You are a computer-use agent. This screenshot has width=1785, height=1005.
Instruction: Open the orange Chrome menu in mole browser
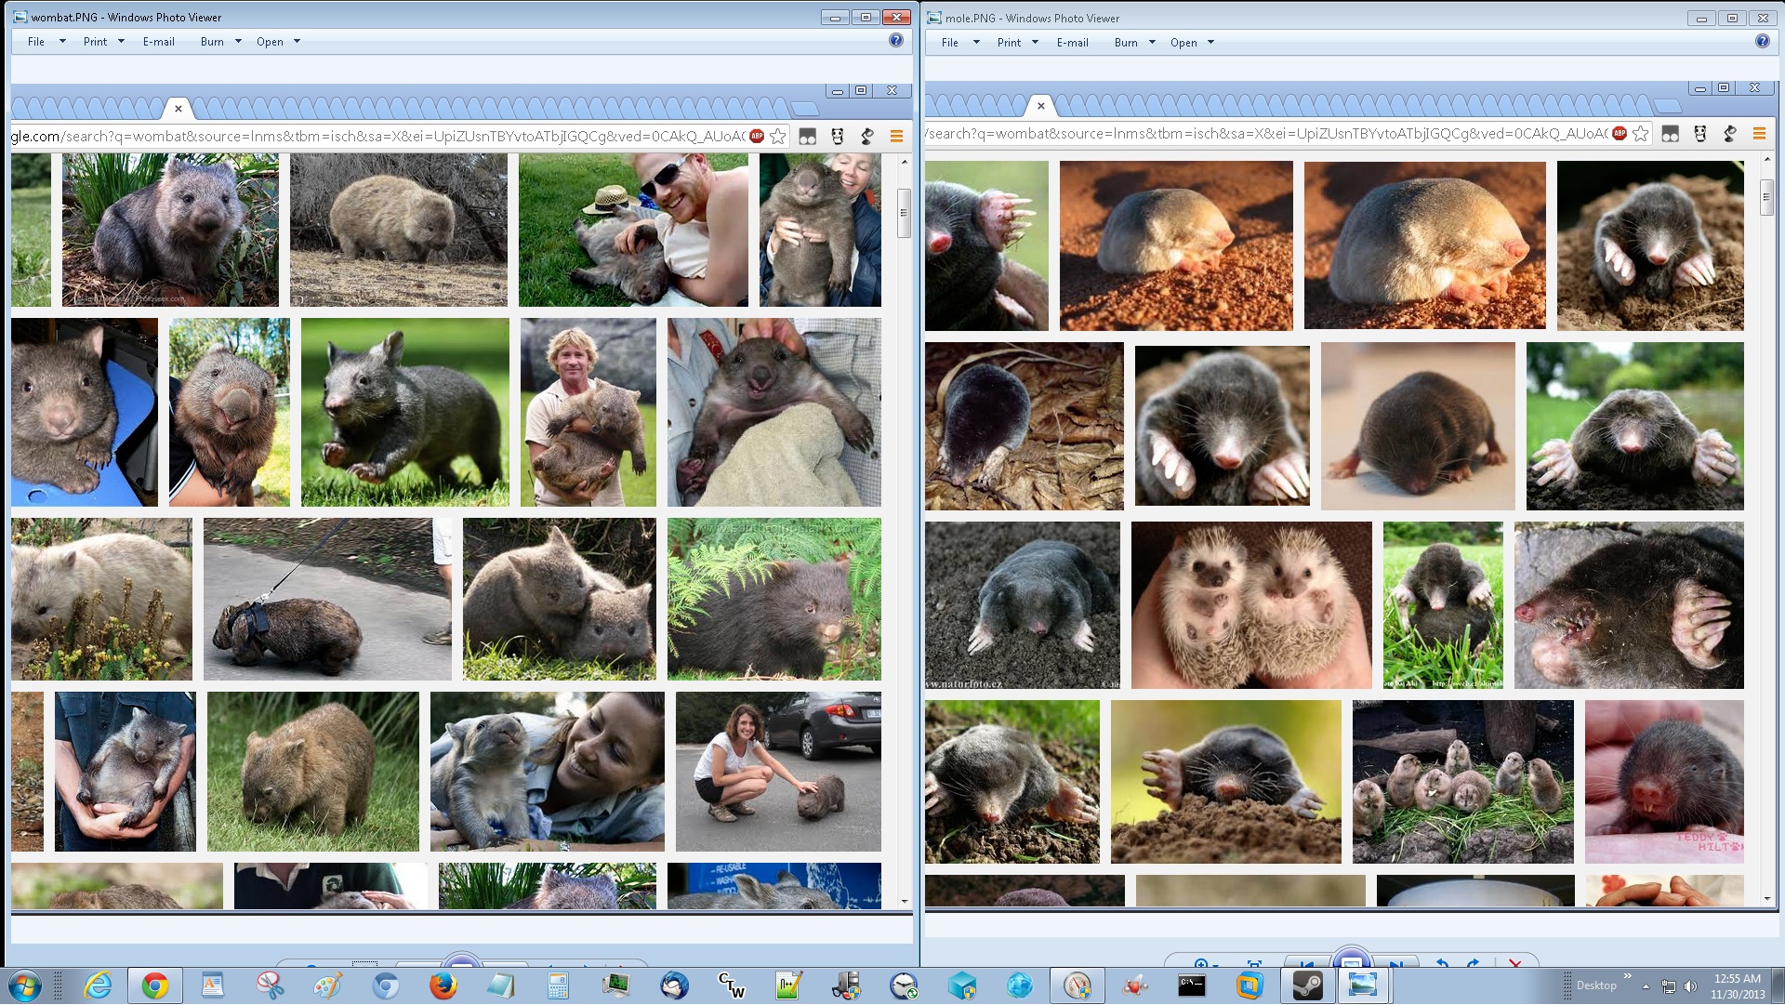tap(1759, 134)
